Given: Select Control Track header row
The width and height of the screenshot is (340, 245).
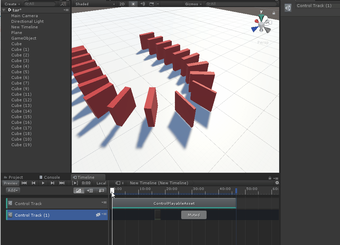Looking at the screenshot, I should click(x=57, y=203).
